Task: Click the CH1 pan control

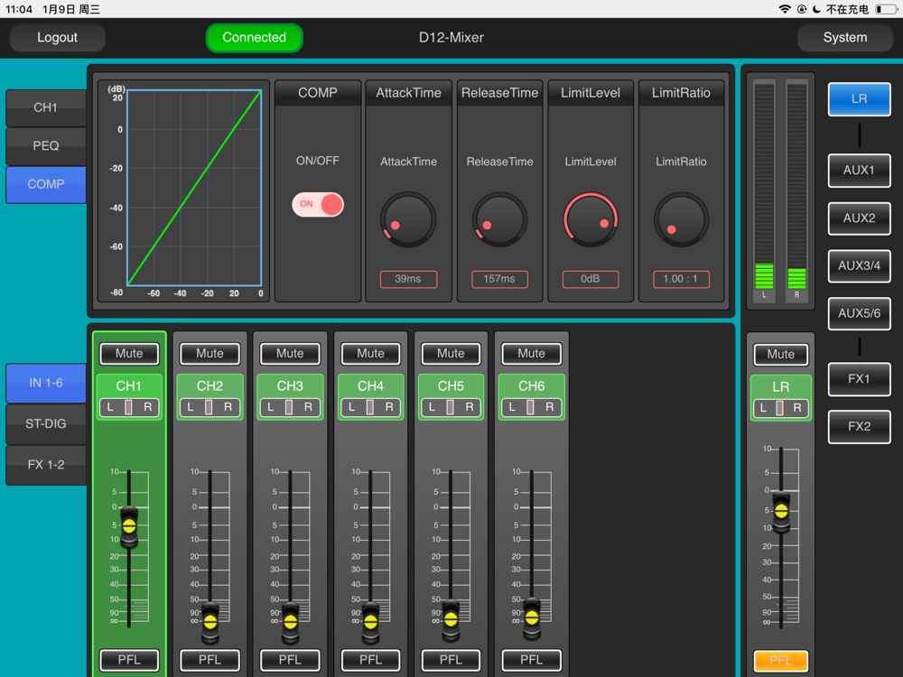Action: tap(129, 408)
